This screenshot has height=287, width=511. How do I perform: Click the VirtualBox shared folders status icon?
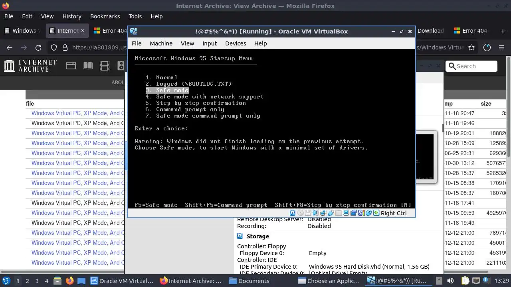(339, 213)
